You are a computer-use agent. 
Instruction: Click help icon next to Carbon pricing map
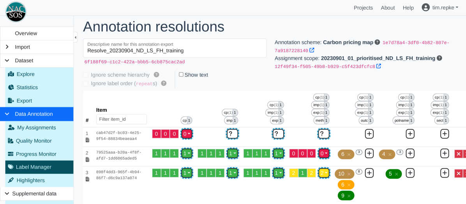377,42
